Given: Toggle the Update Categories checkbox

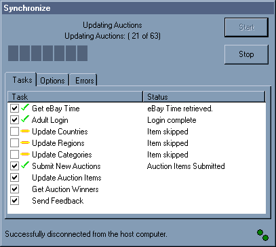Looking at the screenshot, I should [14, 155].
